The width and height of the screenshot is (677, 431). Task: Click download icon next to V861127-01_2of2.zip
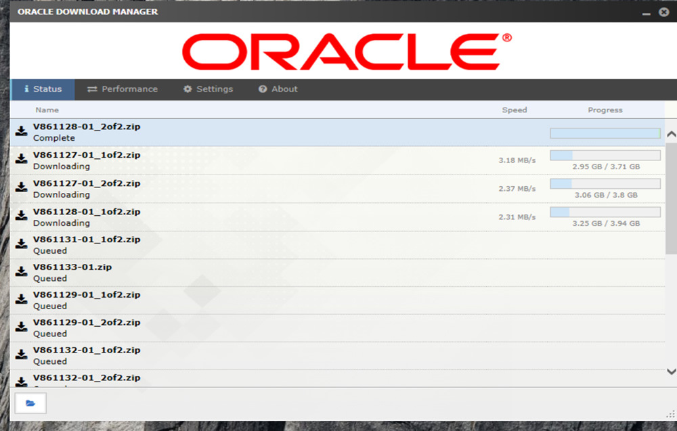[x=22, y=189]
